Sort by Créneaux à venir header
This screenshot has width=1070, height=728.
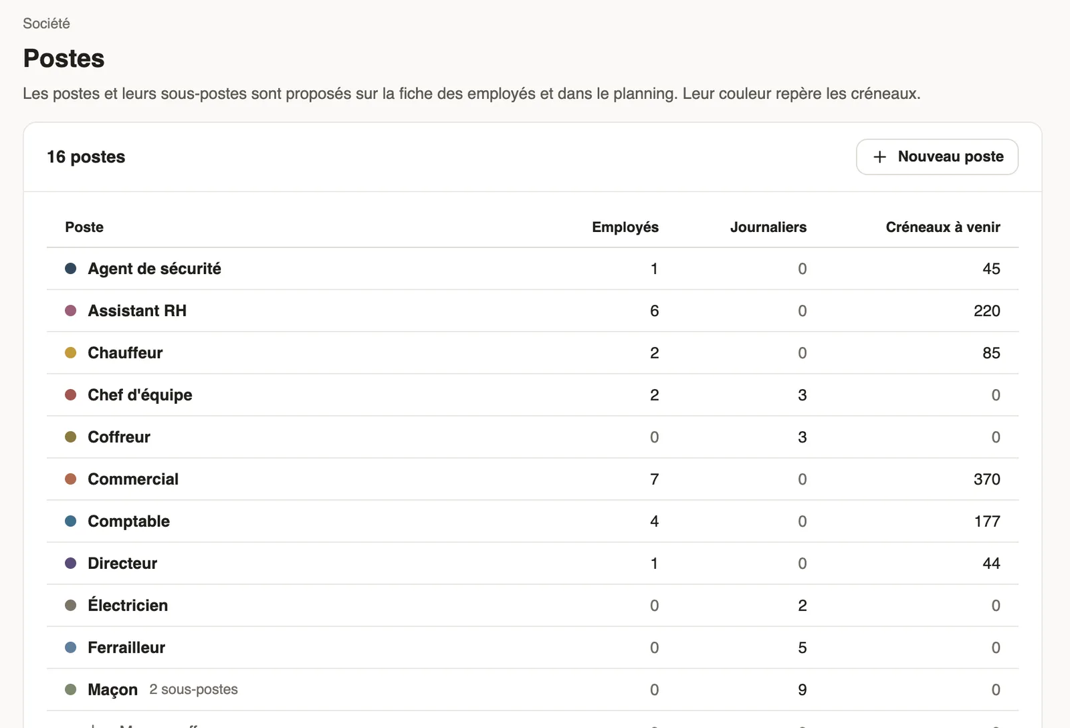(x=943, y=227)
